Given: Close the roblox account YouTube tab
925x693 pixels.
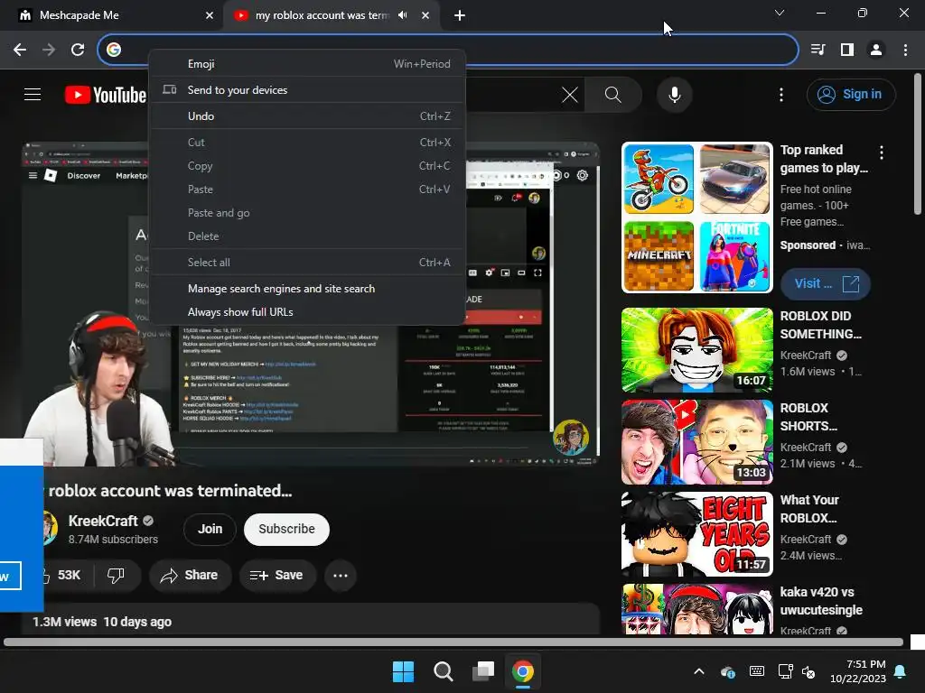Looking at the screenshot, I should 425,15.
